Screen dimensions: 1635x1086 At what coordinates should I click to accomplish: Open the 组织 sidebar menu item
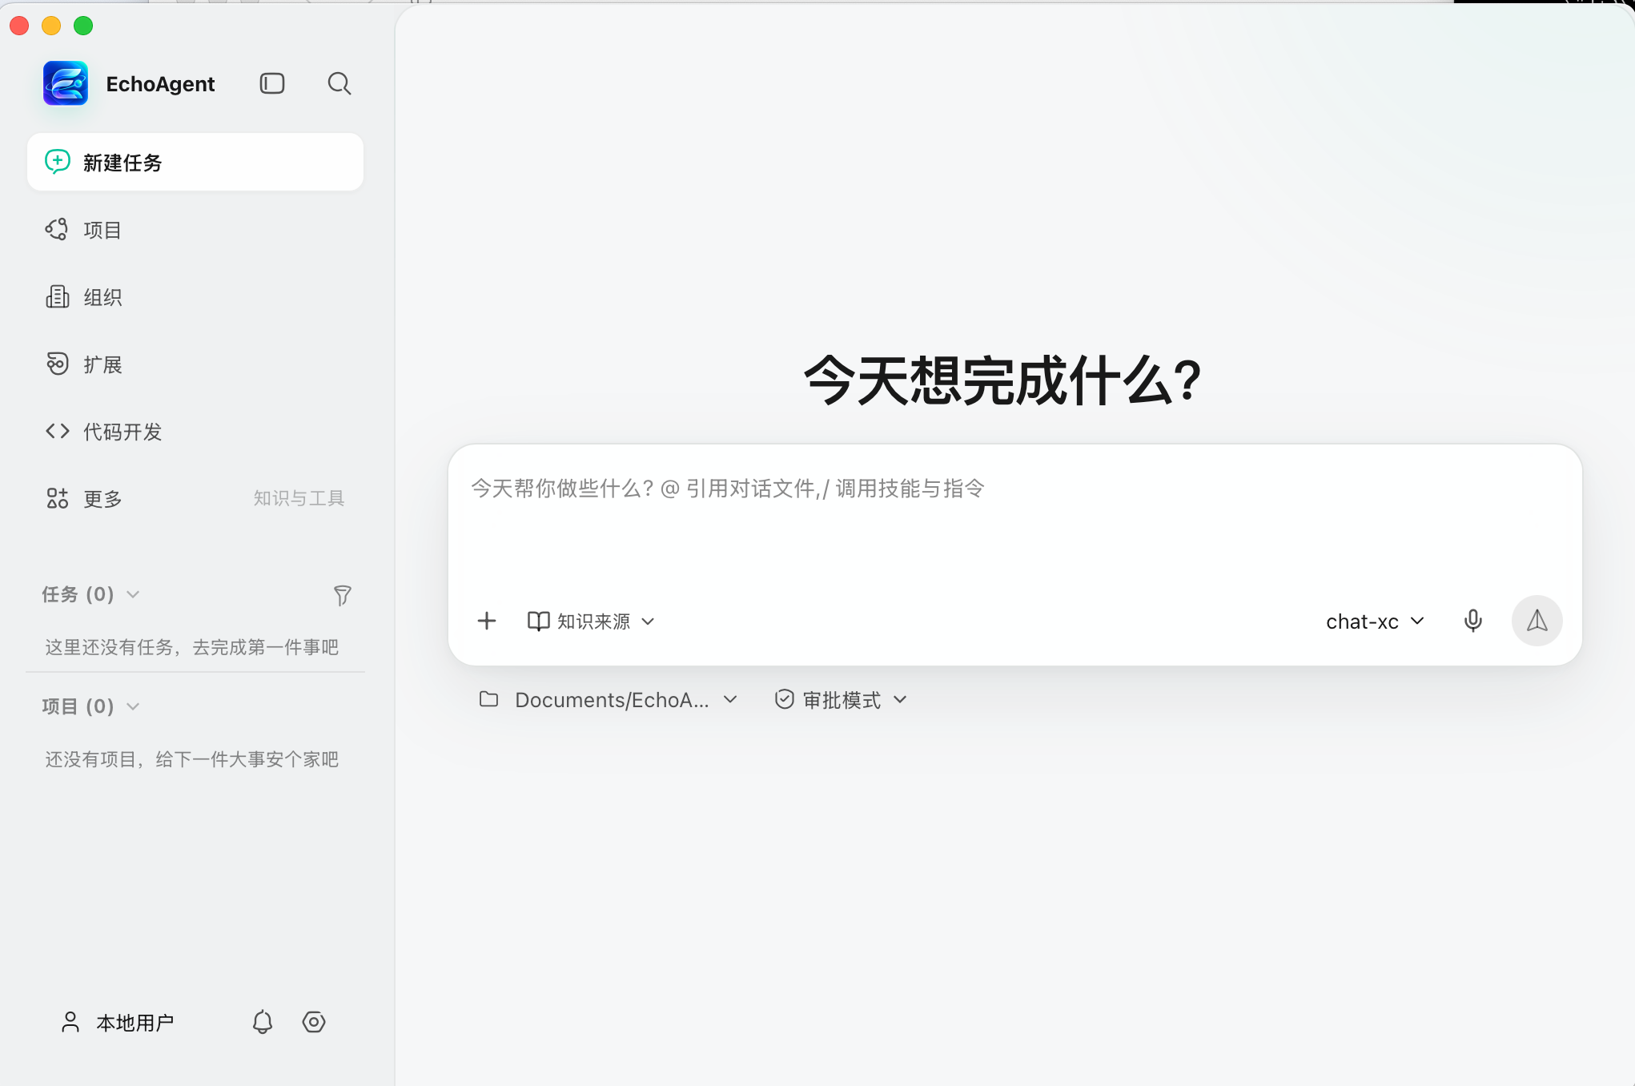[x=195, y=297]
